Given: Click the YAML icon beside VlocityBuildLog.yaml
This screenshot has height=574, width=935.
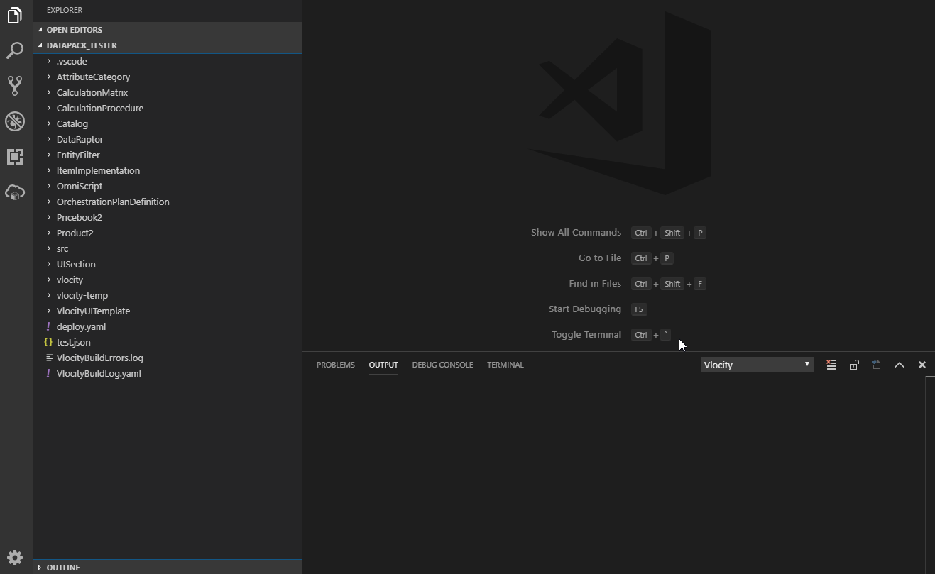Looking at the screenshot, I should [48, 373].
